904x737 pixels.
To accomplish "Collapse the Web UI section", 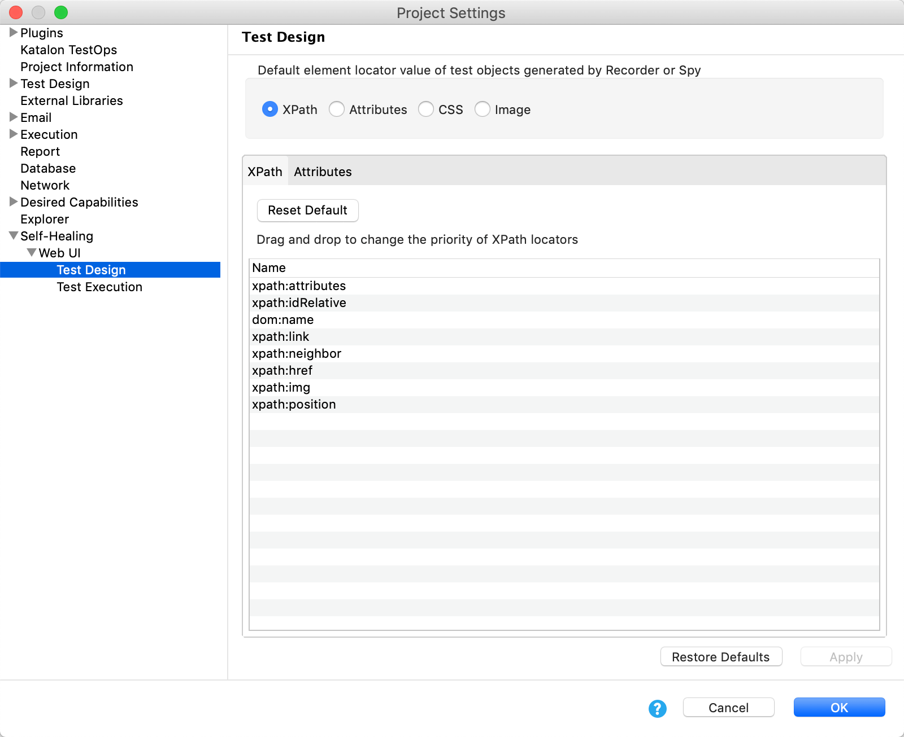I will 32,253.
